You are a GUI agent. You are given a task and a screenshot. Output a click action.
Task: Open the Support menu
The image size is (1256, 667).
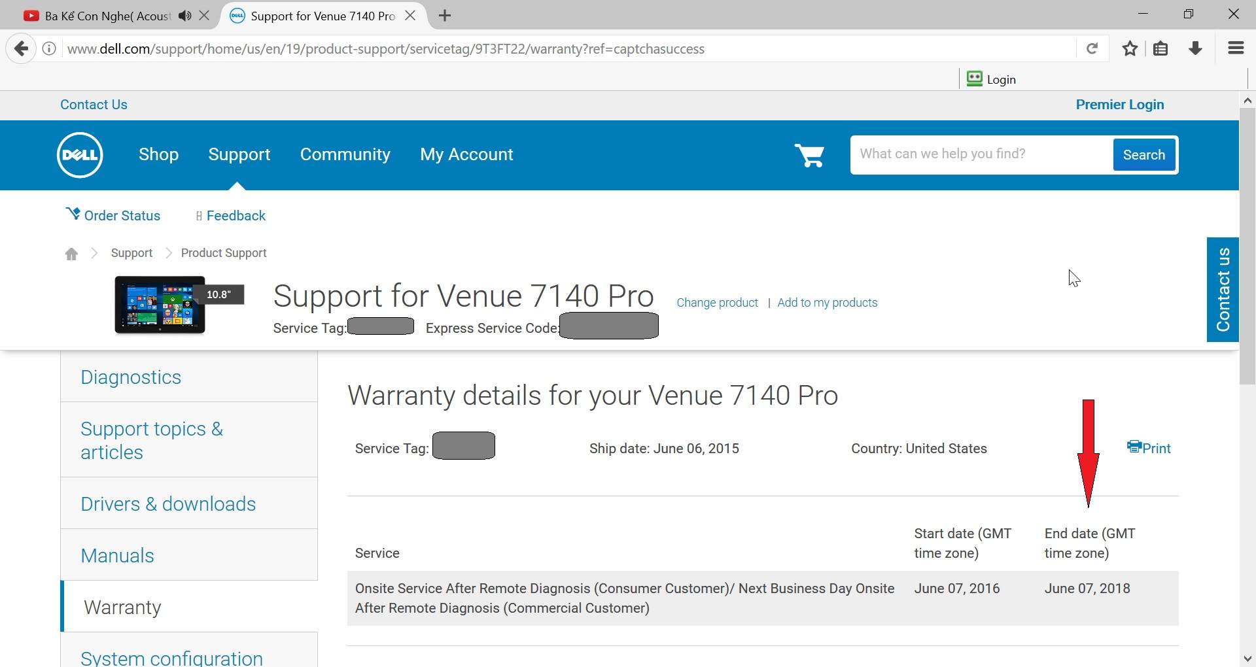pos(239,154)
